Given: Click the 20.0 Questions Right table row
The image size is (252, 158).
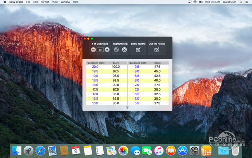Looking at the screenshot, I should [x=95, y=67].
